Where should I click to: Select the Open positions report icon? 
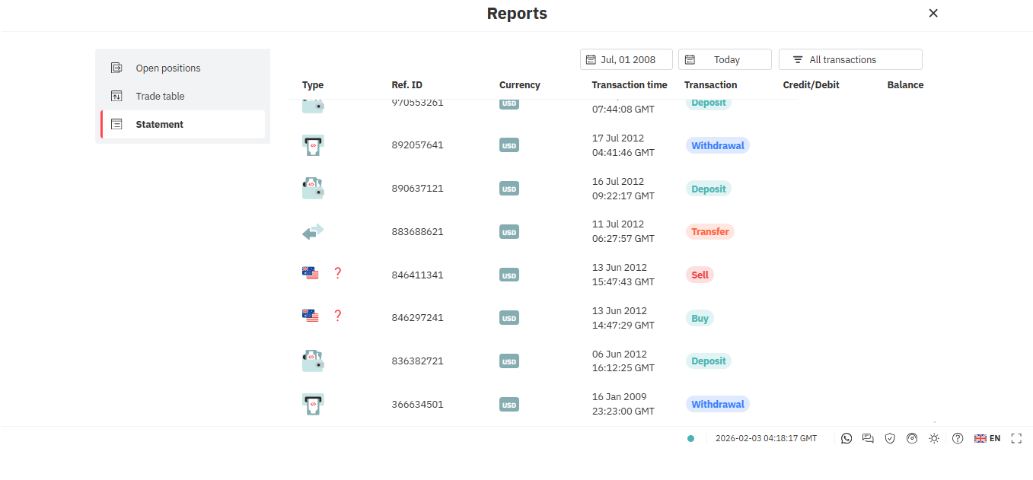click(116, 68)
